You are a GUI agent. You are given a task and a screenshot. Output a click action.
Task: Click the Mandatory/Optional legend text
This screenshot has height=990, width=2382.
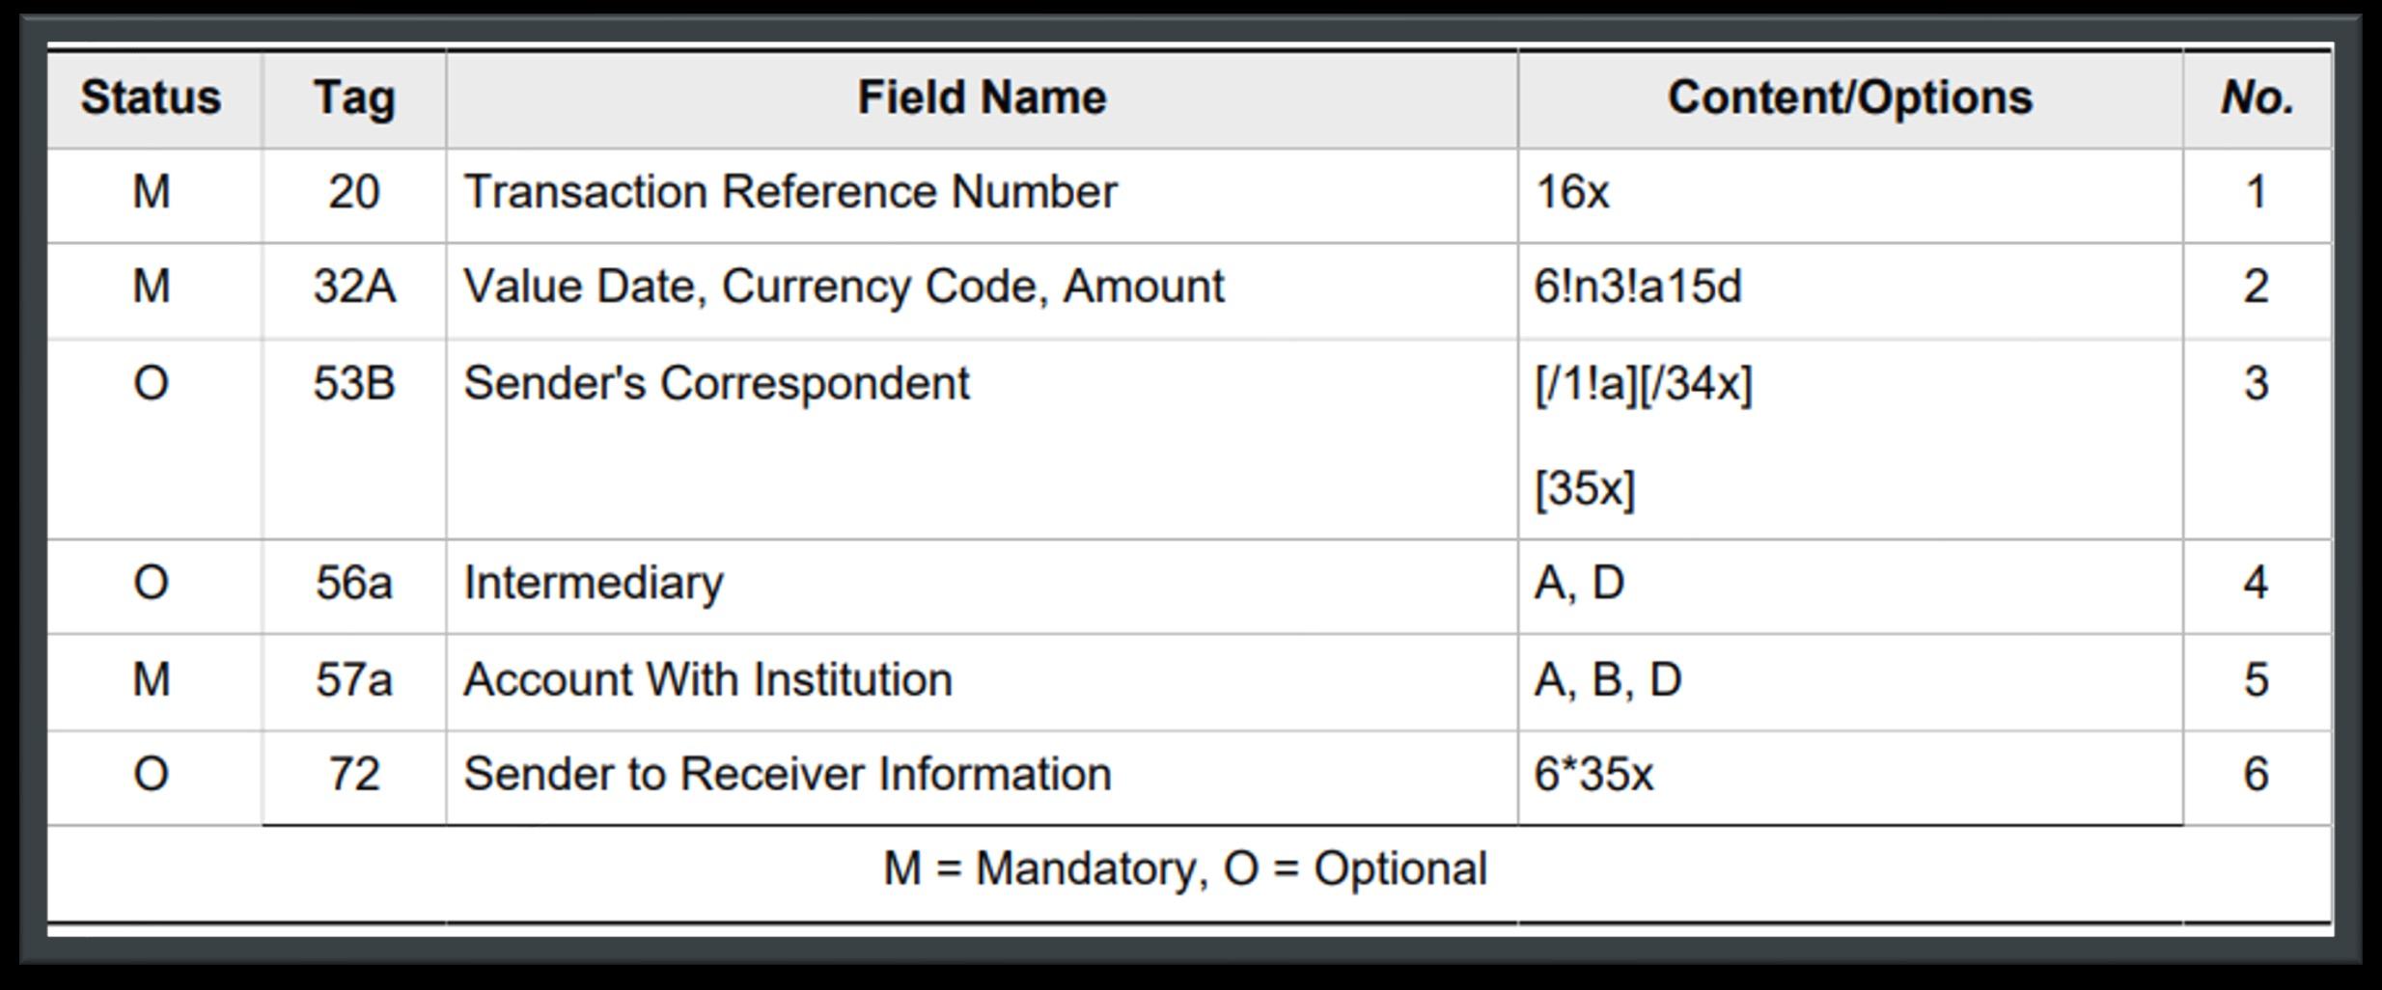[x=1185, y=868]
